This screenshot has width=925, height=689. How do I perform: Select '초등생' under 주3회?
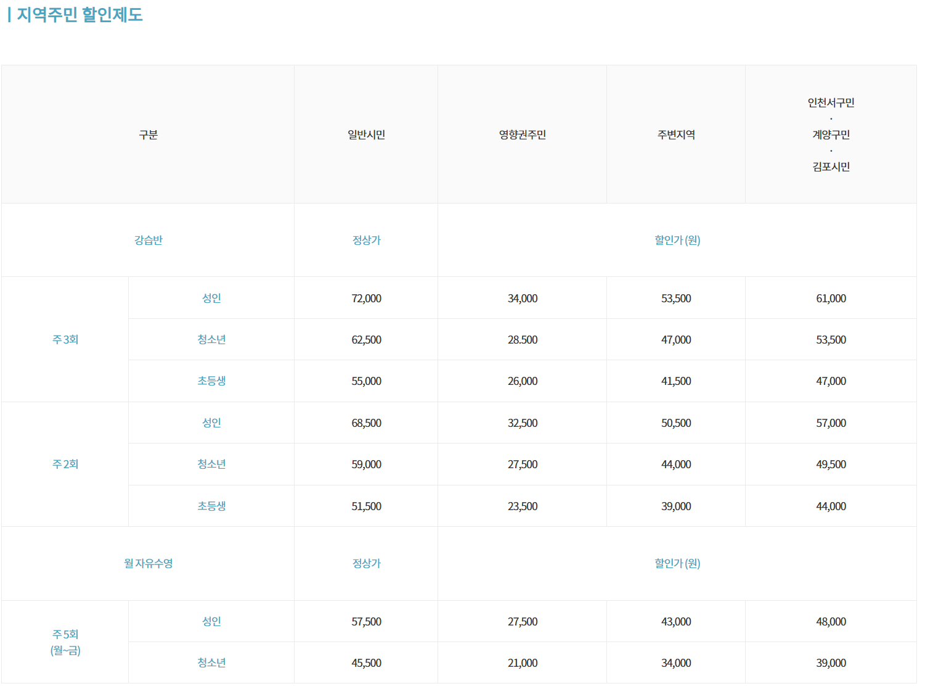[x=211, y=381]
